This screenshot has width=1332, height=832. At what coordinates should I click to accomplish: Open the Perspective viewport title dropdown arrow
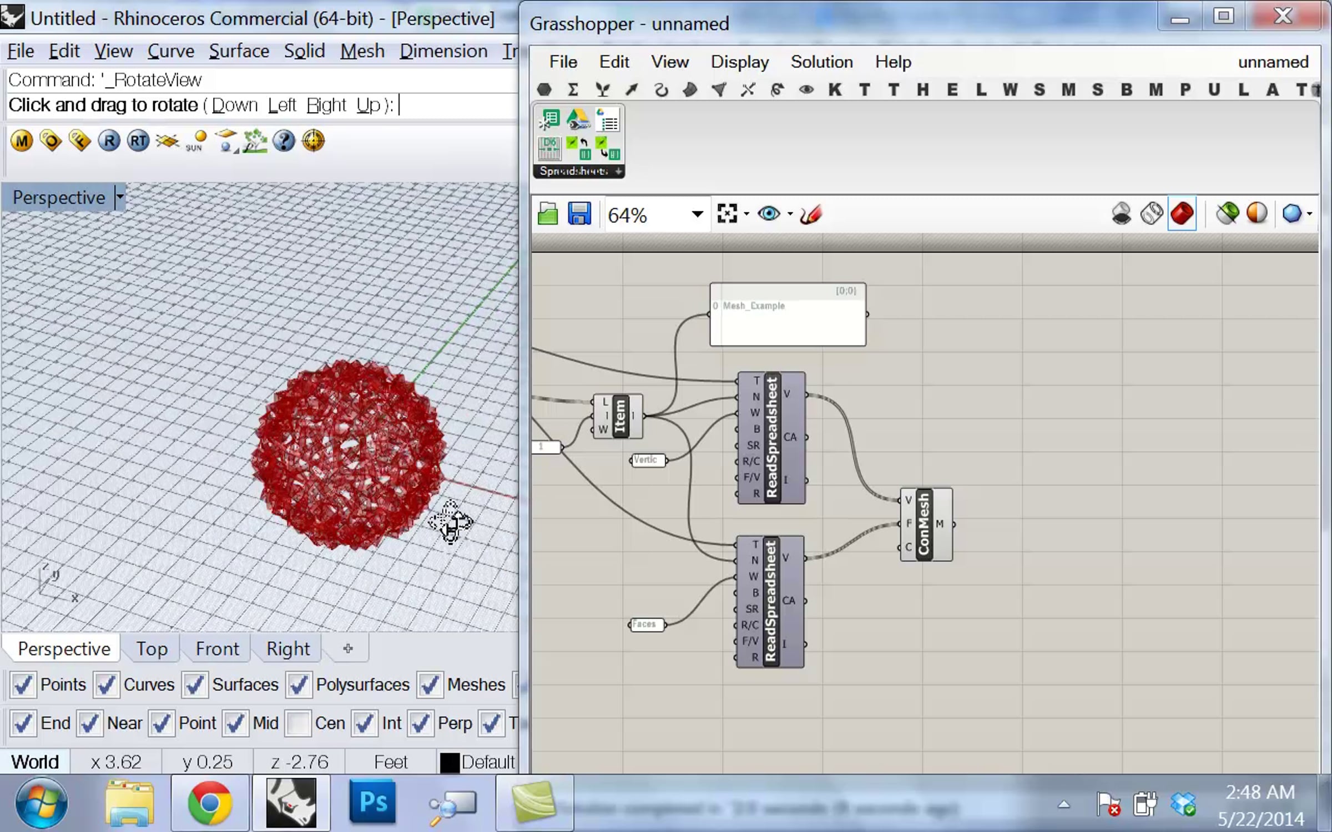click(119, 197)
